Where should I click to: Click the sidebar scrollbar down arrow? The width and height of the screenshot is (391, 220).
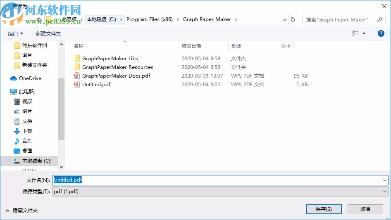(61, 167)
